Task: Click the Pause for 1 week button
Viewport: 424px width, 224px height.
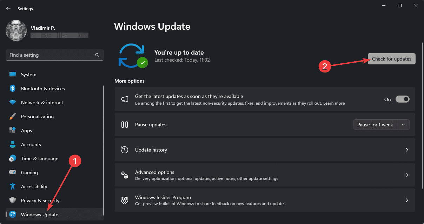Action: [376, 125]
